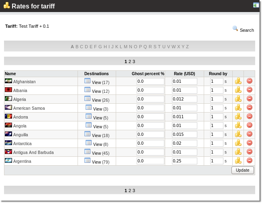The image size is (262, 203).
Task: Click the Round by field for American Samoa
Action: click(x=217, y=108)
